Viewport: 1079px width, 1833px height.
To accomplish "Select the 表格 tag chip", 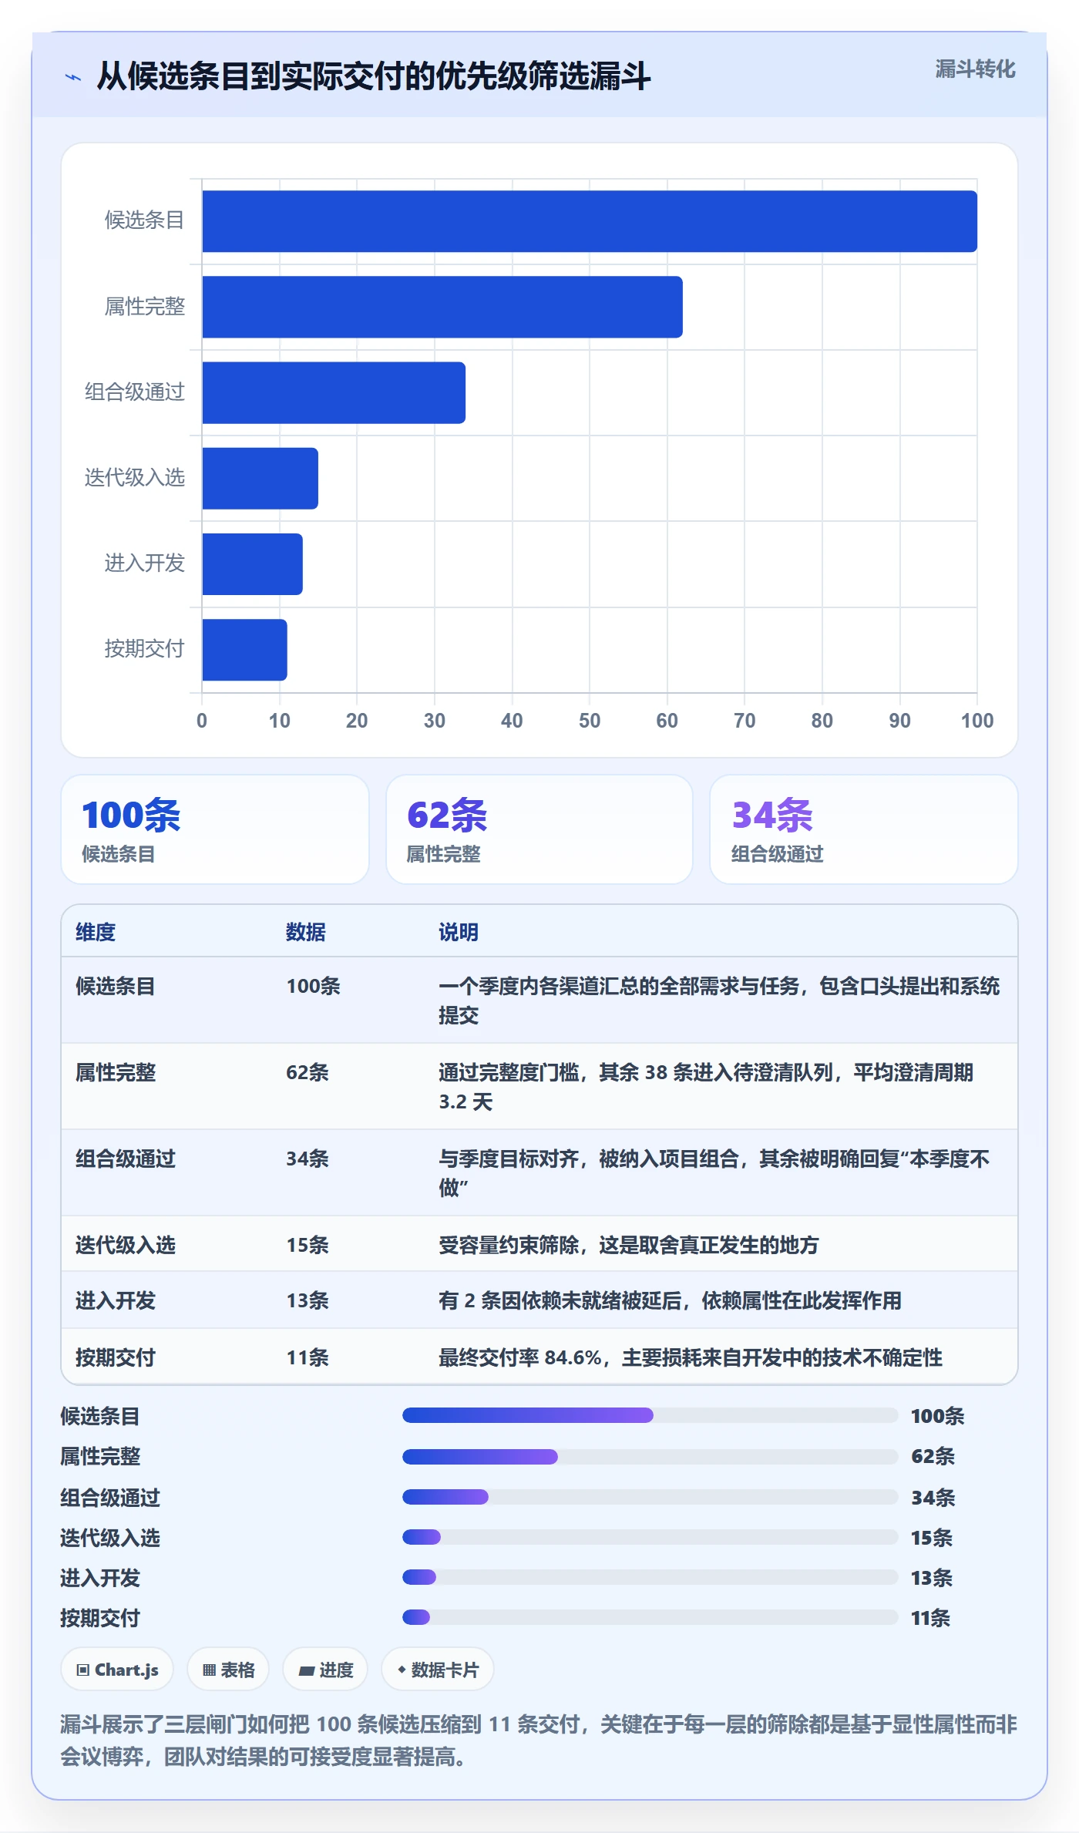I will click(x=228, y=1669).
